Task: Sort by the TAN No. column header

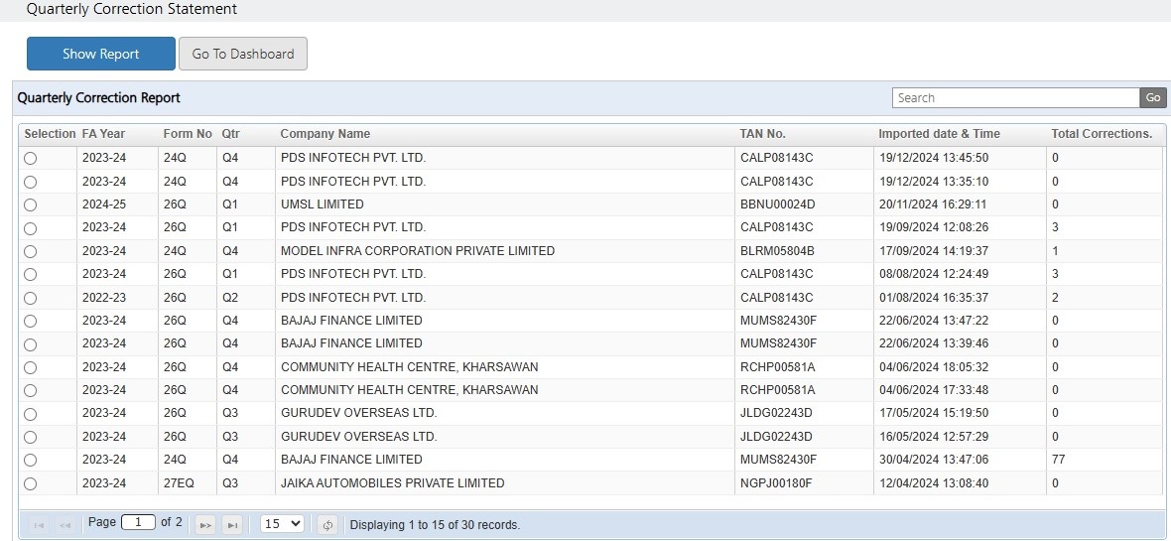Action: 762,134
